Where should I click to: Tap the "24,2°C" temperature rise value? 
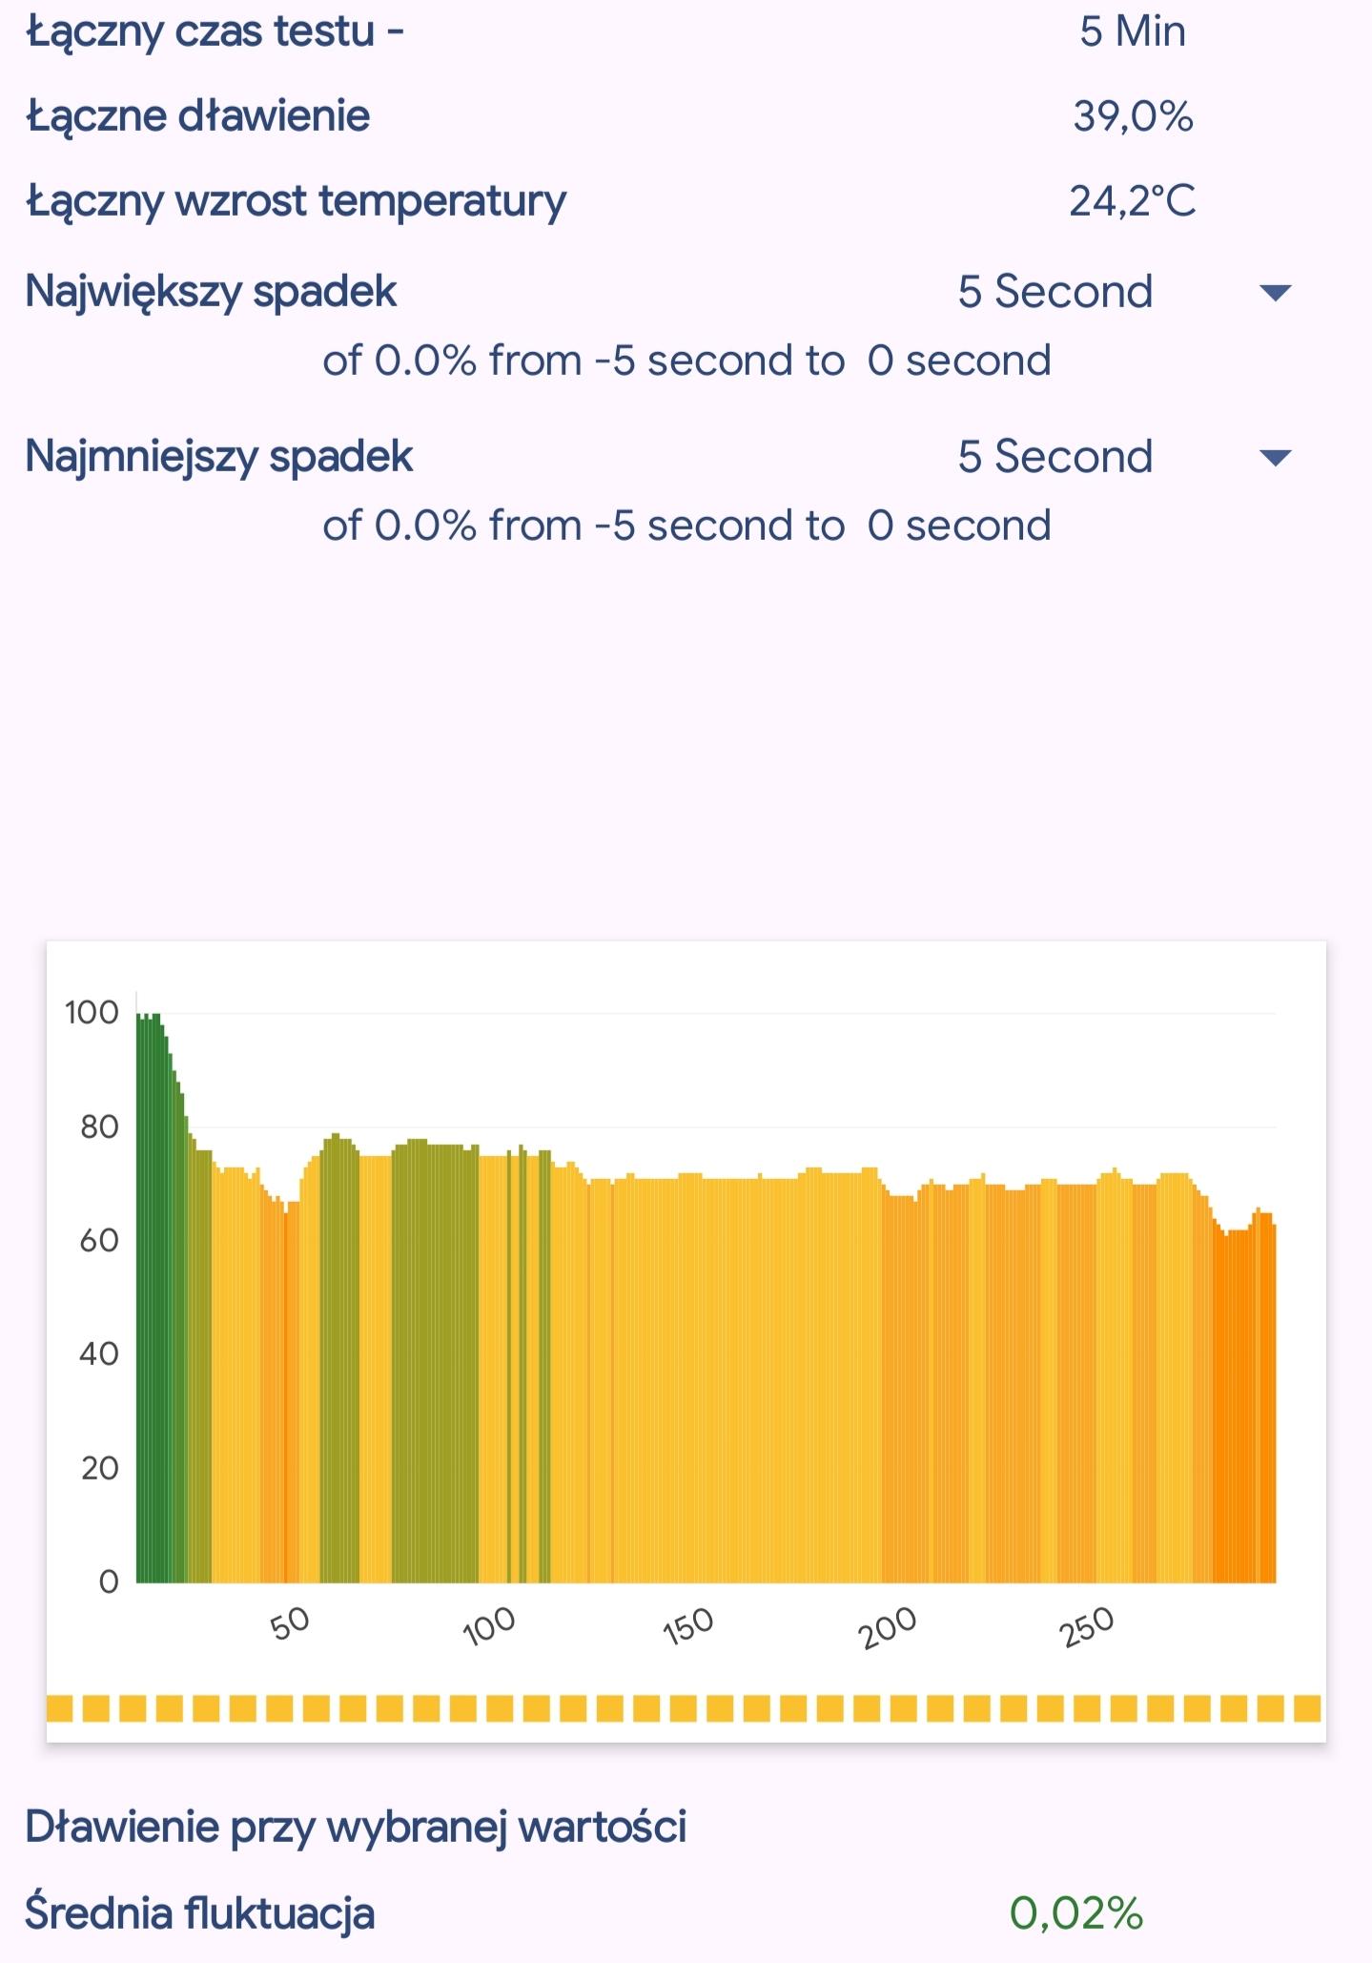pyautogui.click(x=1133, y=202)
